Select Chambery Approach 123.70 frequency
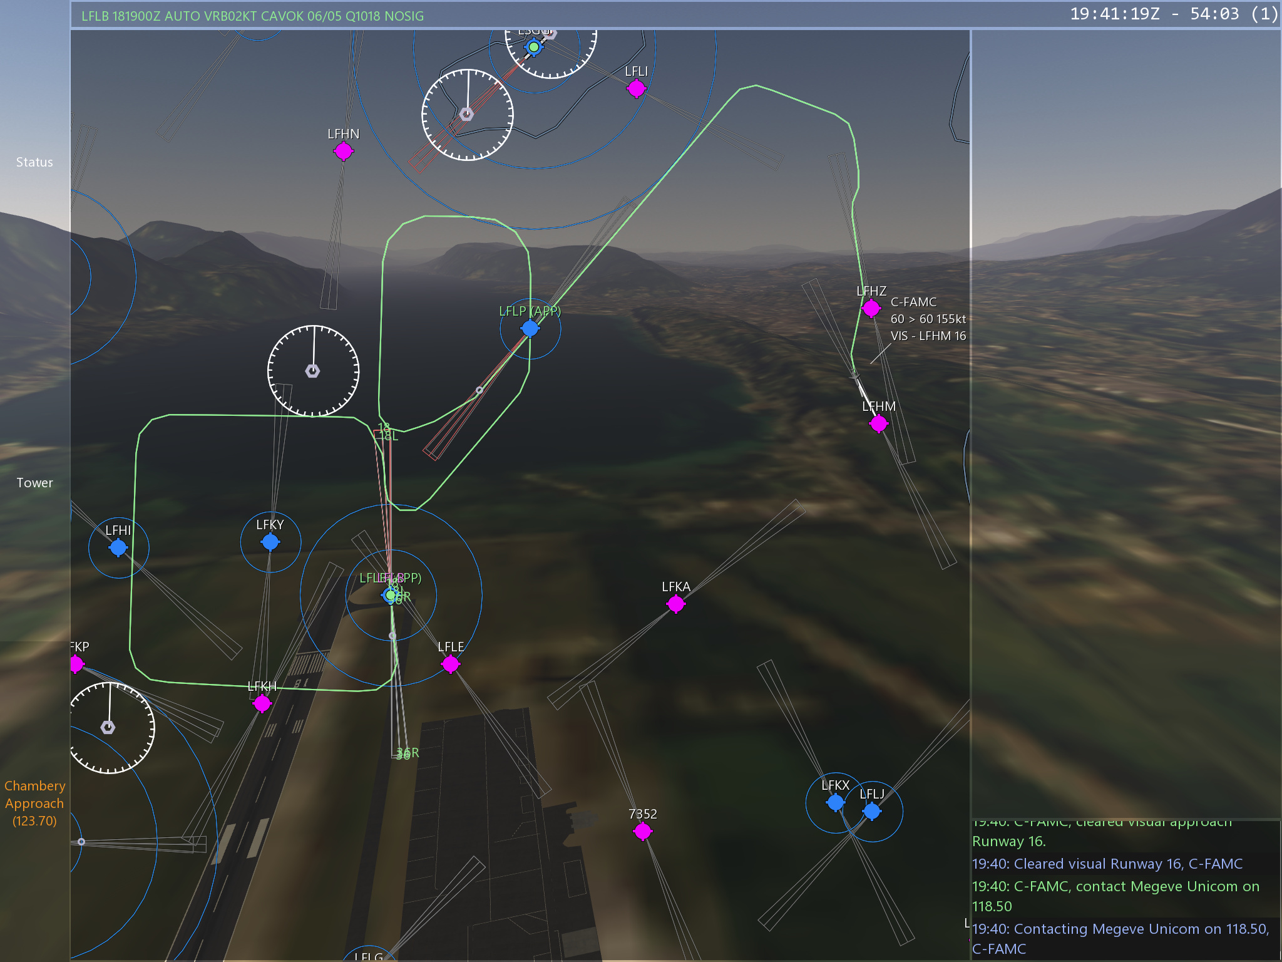 coord(34,803)
